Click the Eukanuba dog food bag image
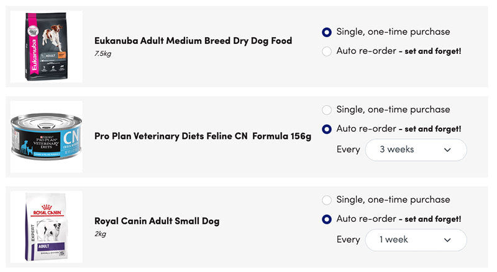 tap(47, 46)
